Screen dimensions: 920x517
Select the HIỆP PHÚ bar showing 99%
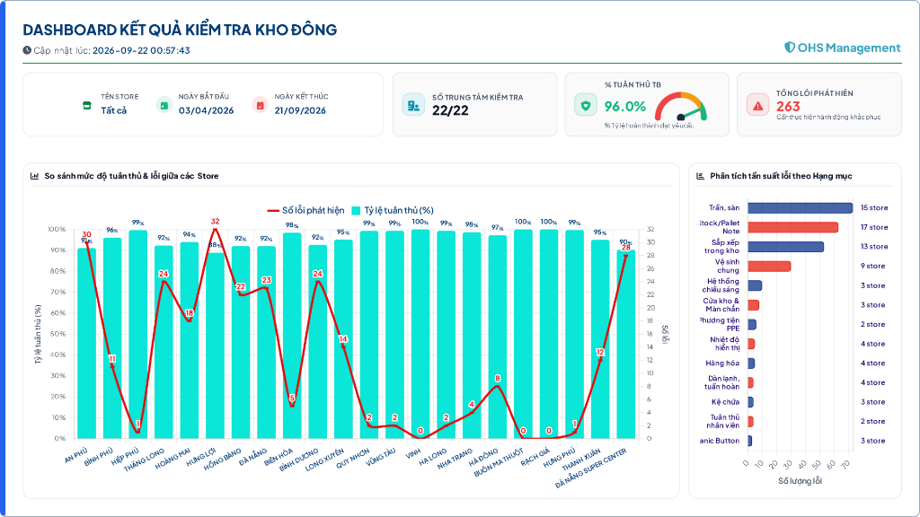coord(137,334)
